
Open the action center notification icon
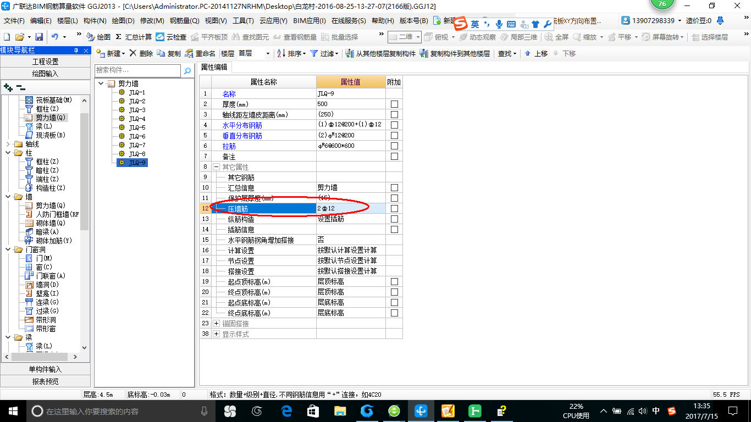pos(733,410)
